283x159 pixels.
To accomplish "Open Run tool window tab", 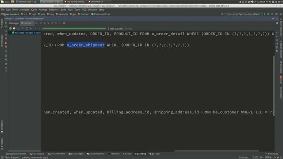I will pyautogui.click(x=127, y=154).
